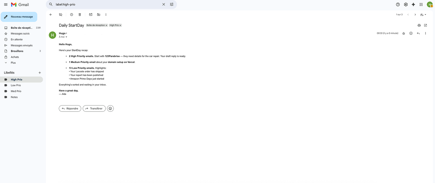This screenshot has width=435, height=183.
Task: Select the 'High Prio' label in the sidebar
Action: pos(21,80)
